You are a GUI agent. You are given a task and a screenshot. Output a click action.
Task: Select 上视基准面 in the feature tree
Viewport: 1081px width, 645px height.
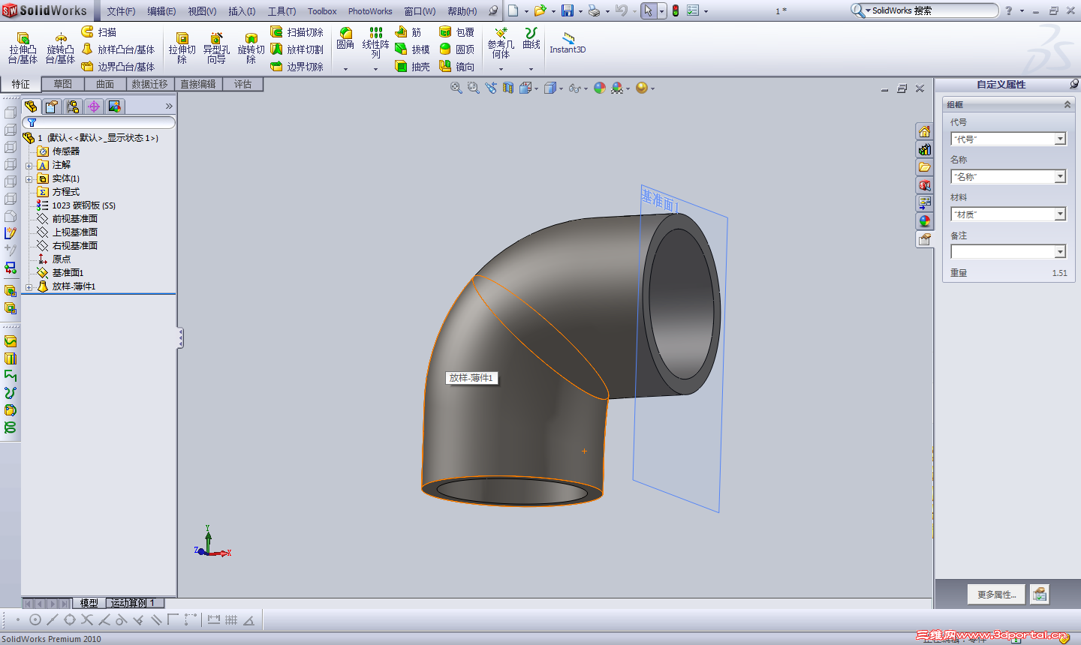[x=74, y=232]
